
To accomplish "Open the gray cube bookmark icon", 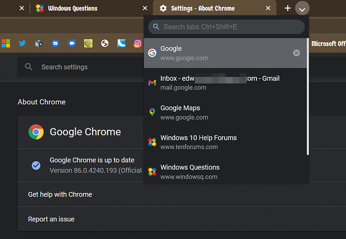I will [39, 43].
